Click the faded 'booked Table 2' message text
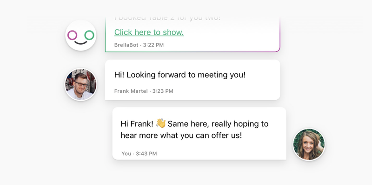Viewport: 372px width, 185px height. (x=167, y=18)
